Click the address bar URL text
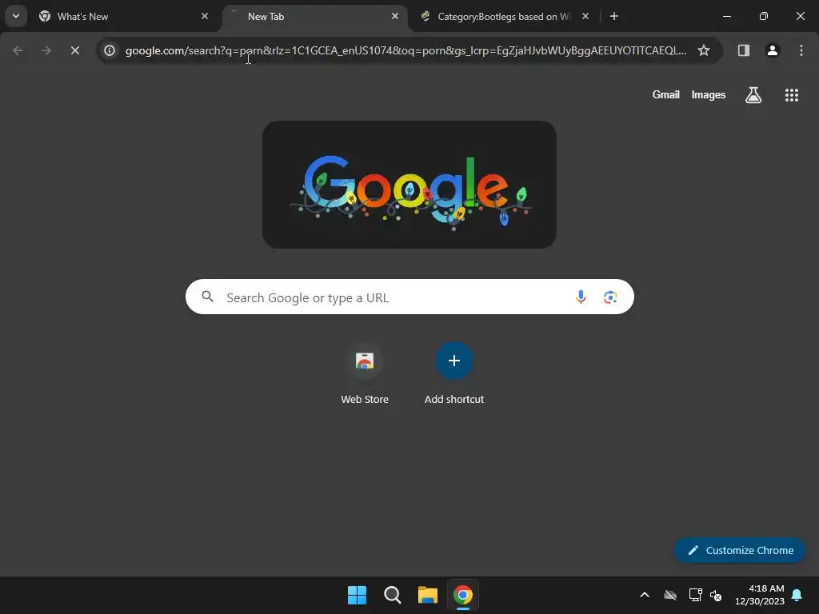Viewport: 819px width, 614px height. [406, 50]
